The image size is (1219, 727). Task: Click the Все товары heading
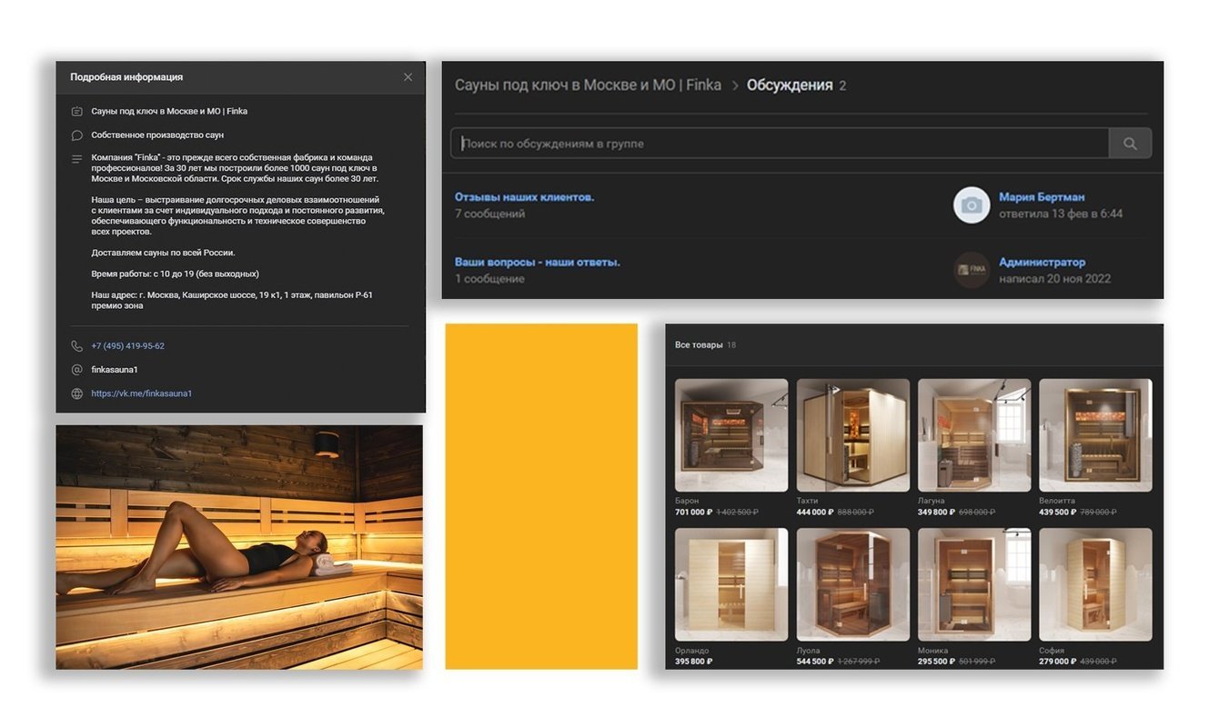(699, 345)
